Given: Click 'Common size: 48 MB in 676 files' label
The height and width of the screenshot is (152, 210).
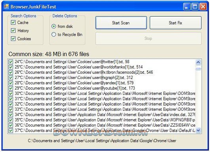Looking at the screenshot, I should [49, 54].
